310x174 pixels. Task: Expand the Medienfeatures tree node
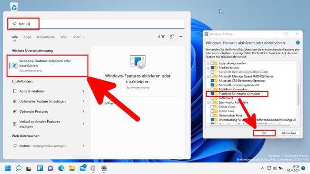pyautogui.click(x=208, y=68)
